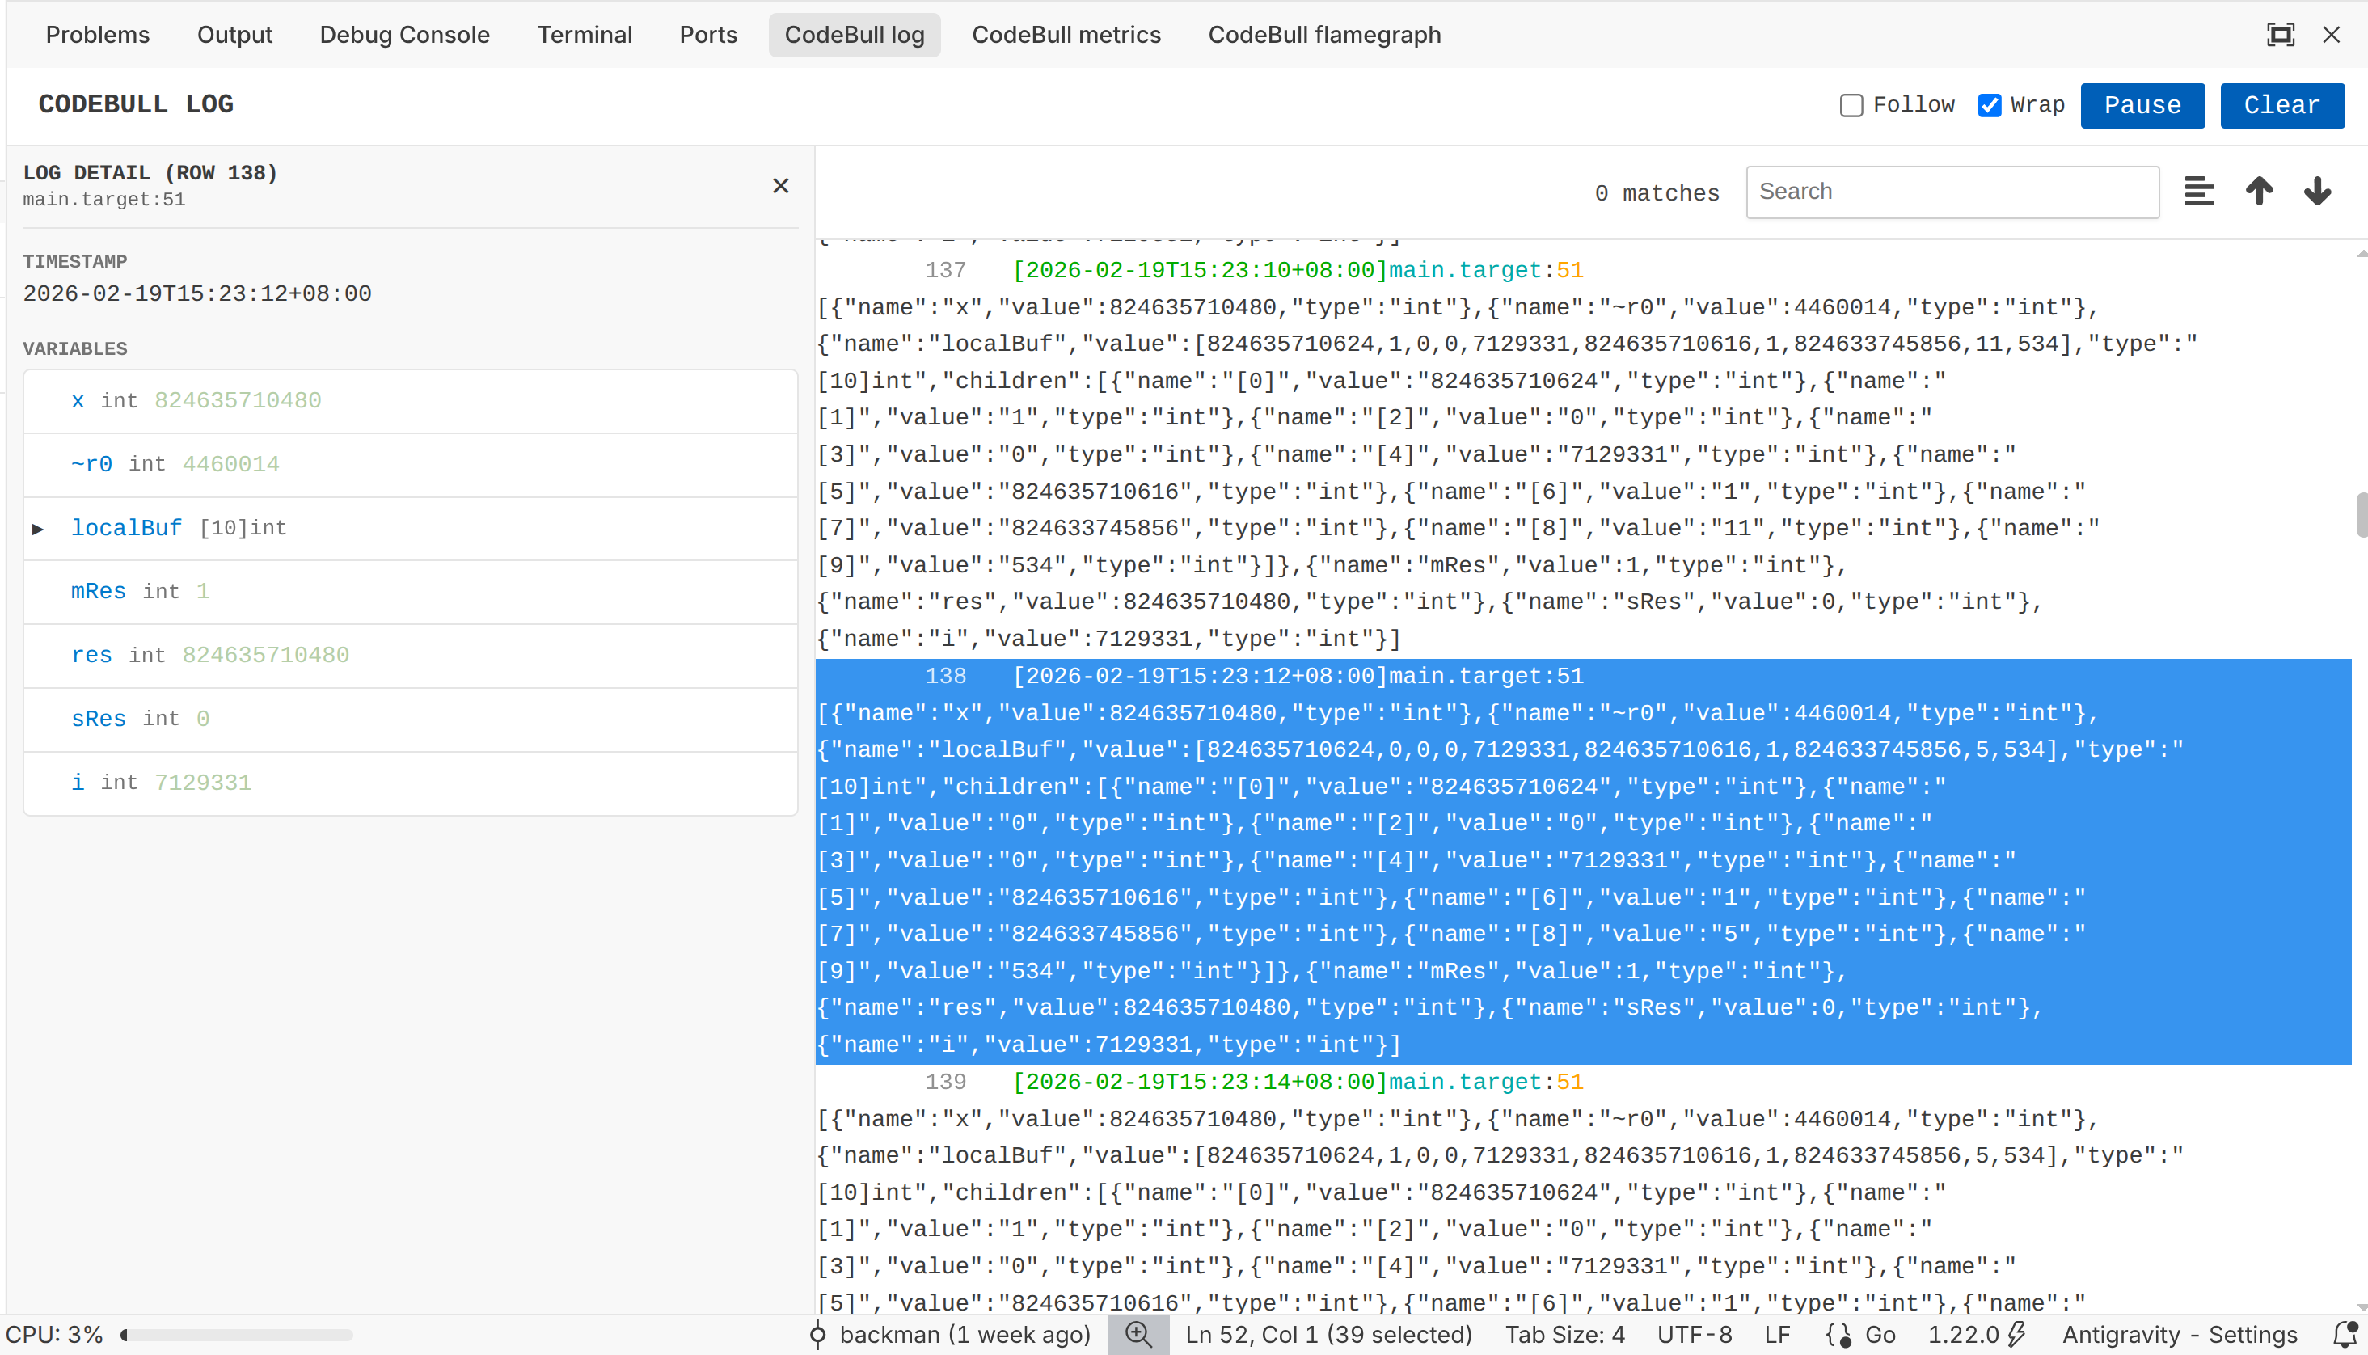Click the next match down arrow
Screen dimensions: 2368x1355
(x=2317, y=191)
